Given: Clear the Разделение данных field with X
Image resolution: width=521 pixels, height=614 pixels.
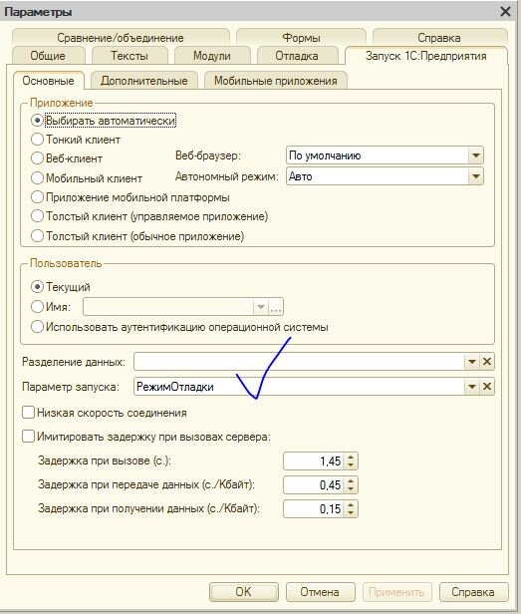Looking at the screenshot, I should pos(486,362).
